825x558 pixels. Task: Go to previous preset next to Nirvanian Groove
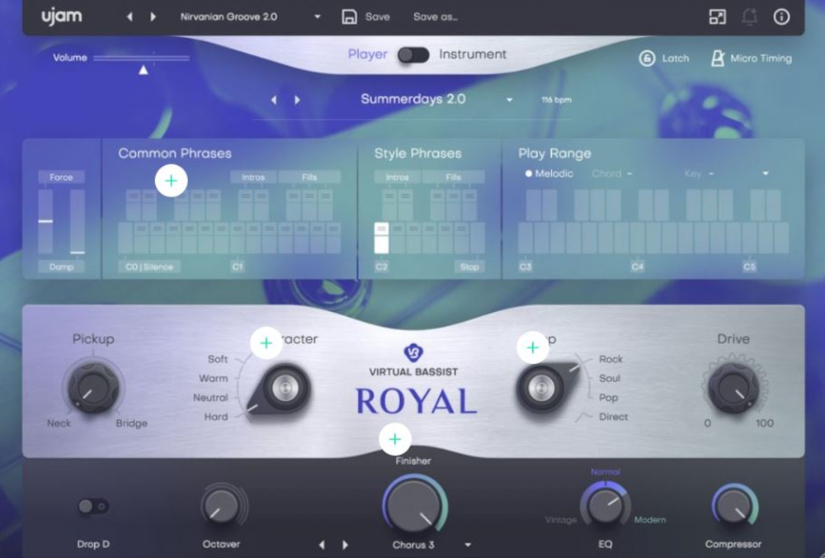click(x=130, y=17)
